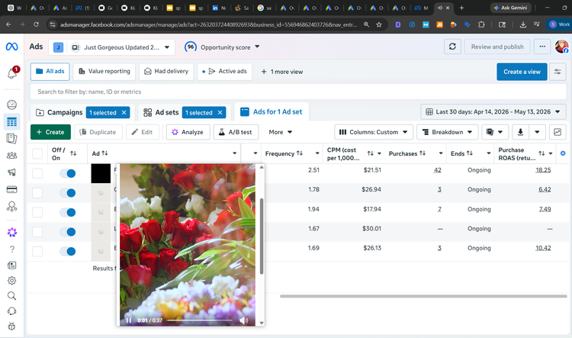Open the date range Last 30 days picker
This screenshot has width=572, height=338.
click(x=493, y=111)
